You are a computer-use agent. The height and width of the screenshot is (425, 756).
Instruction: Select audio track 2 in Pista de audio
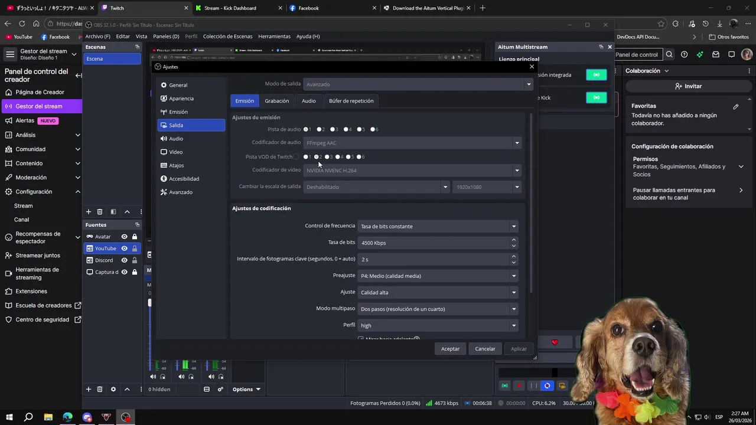(320, 129)
